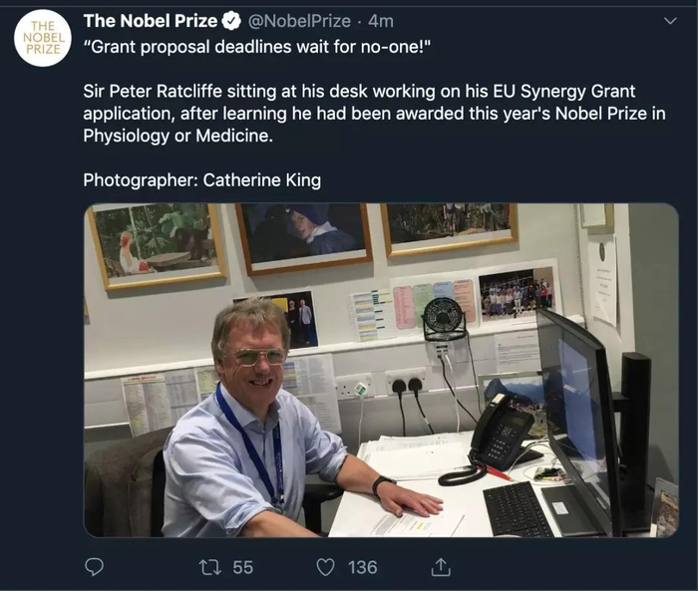Expand the tweet options chevron menu

pyautogui.click(x=669, y=20)
